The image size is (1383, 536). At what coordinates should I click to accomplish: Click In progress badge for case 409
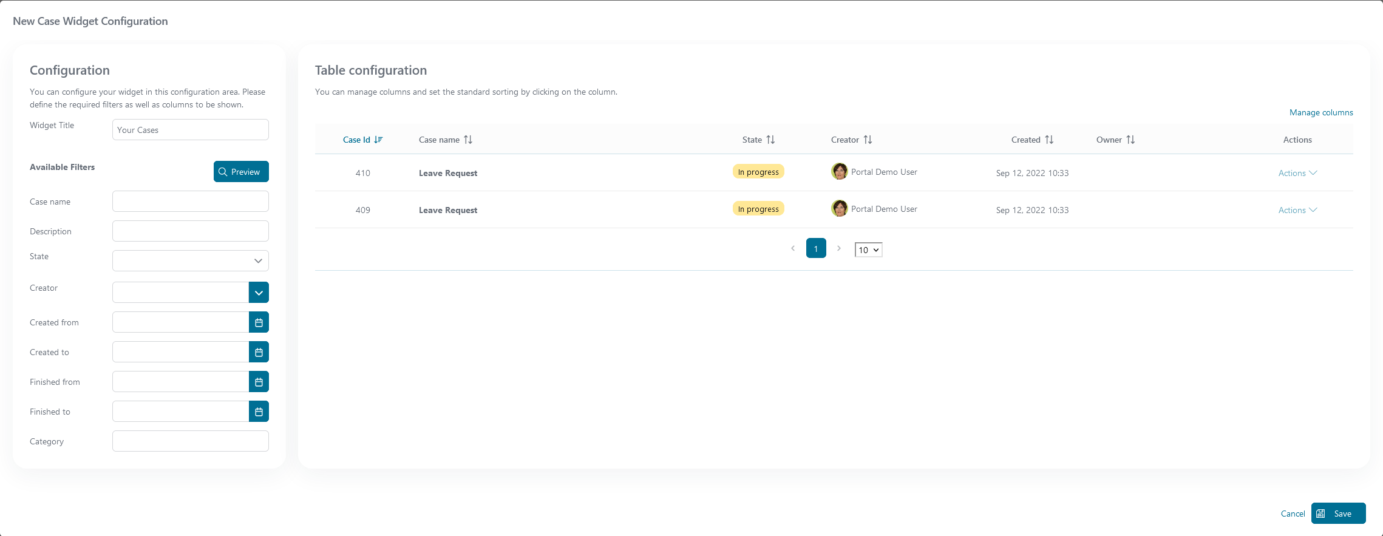pos(758,209)
